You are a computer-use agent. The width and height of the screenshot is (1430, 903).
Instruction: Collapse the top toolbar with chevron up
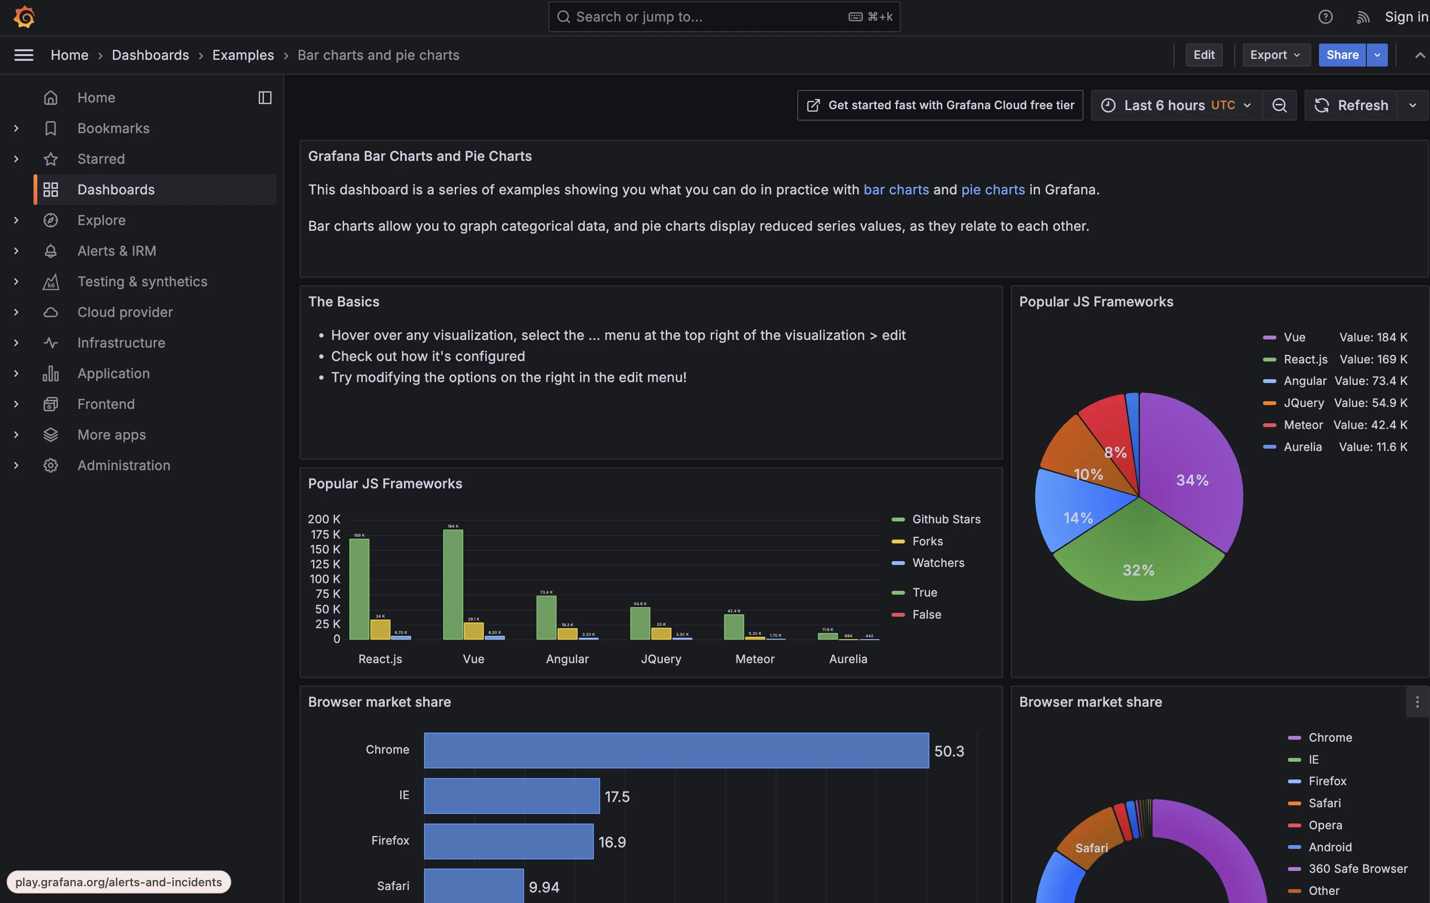[1419, 55]
